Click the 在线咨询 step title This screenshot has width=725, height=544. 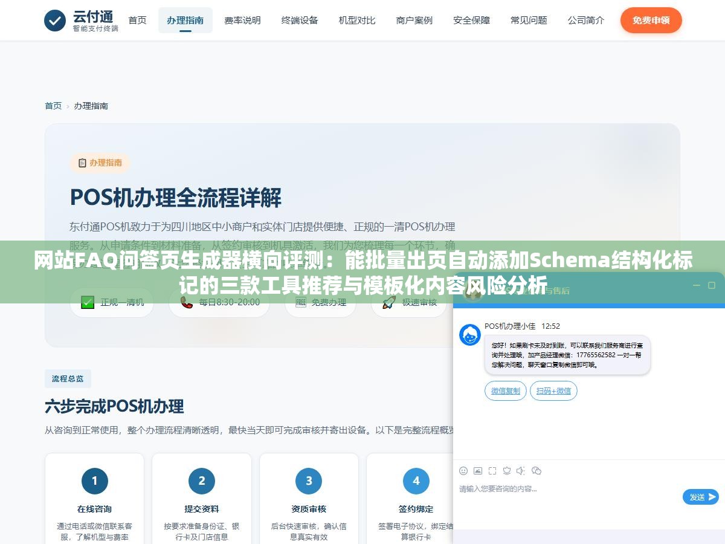point(94,509)
